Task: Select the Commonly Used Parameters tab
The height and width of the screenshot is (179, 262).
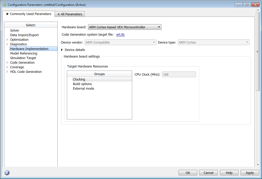Action: click(x=29, y=14)
